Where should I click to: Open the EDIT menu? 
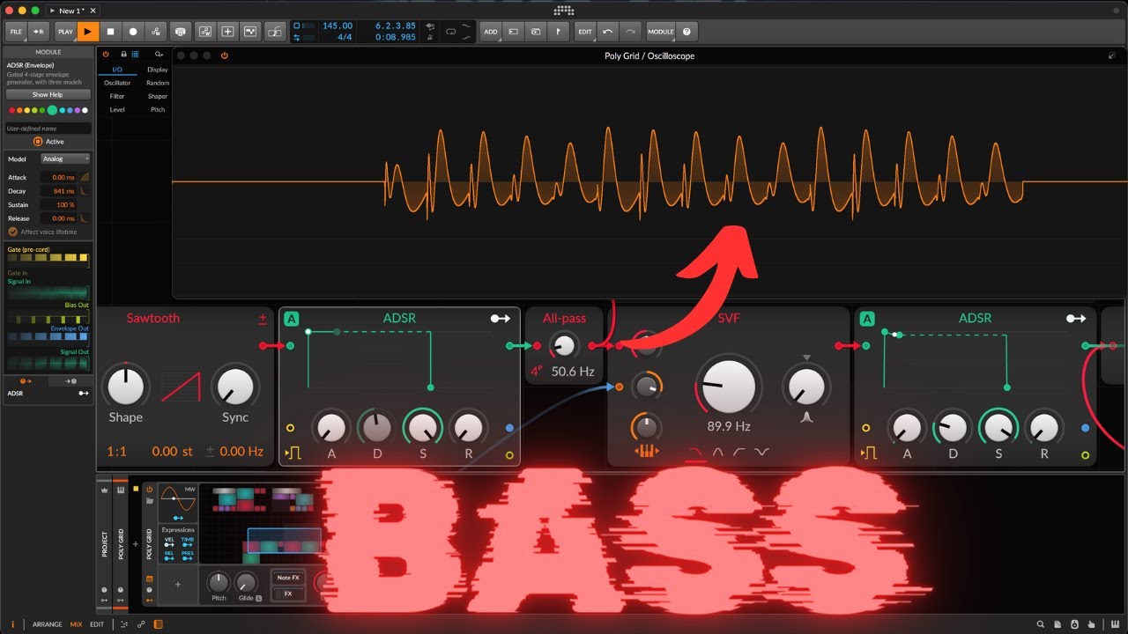click(x=585, y=31)
